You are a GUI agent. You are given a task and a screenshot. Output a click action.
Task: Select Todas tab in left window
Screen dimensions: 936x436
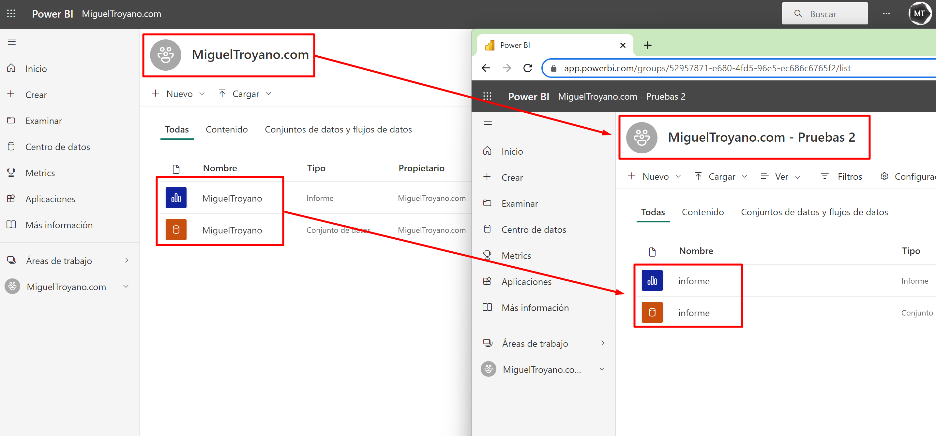176,130
